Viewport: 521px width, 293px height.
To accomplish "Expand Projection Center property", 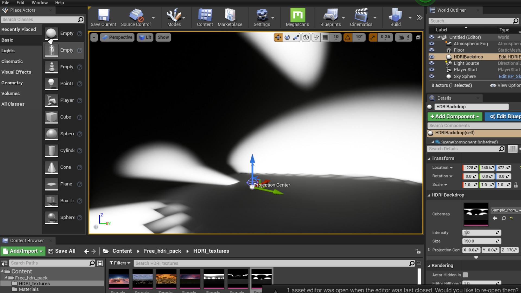I will point(429,250).
